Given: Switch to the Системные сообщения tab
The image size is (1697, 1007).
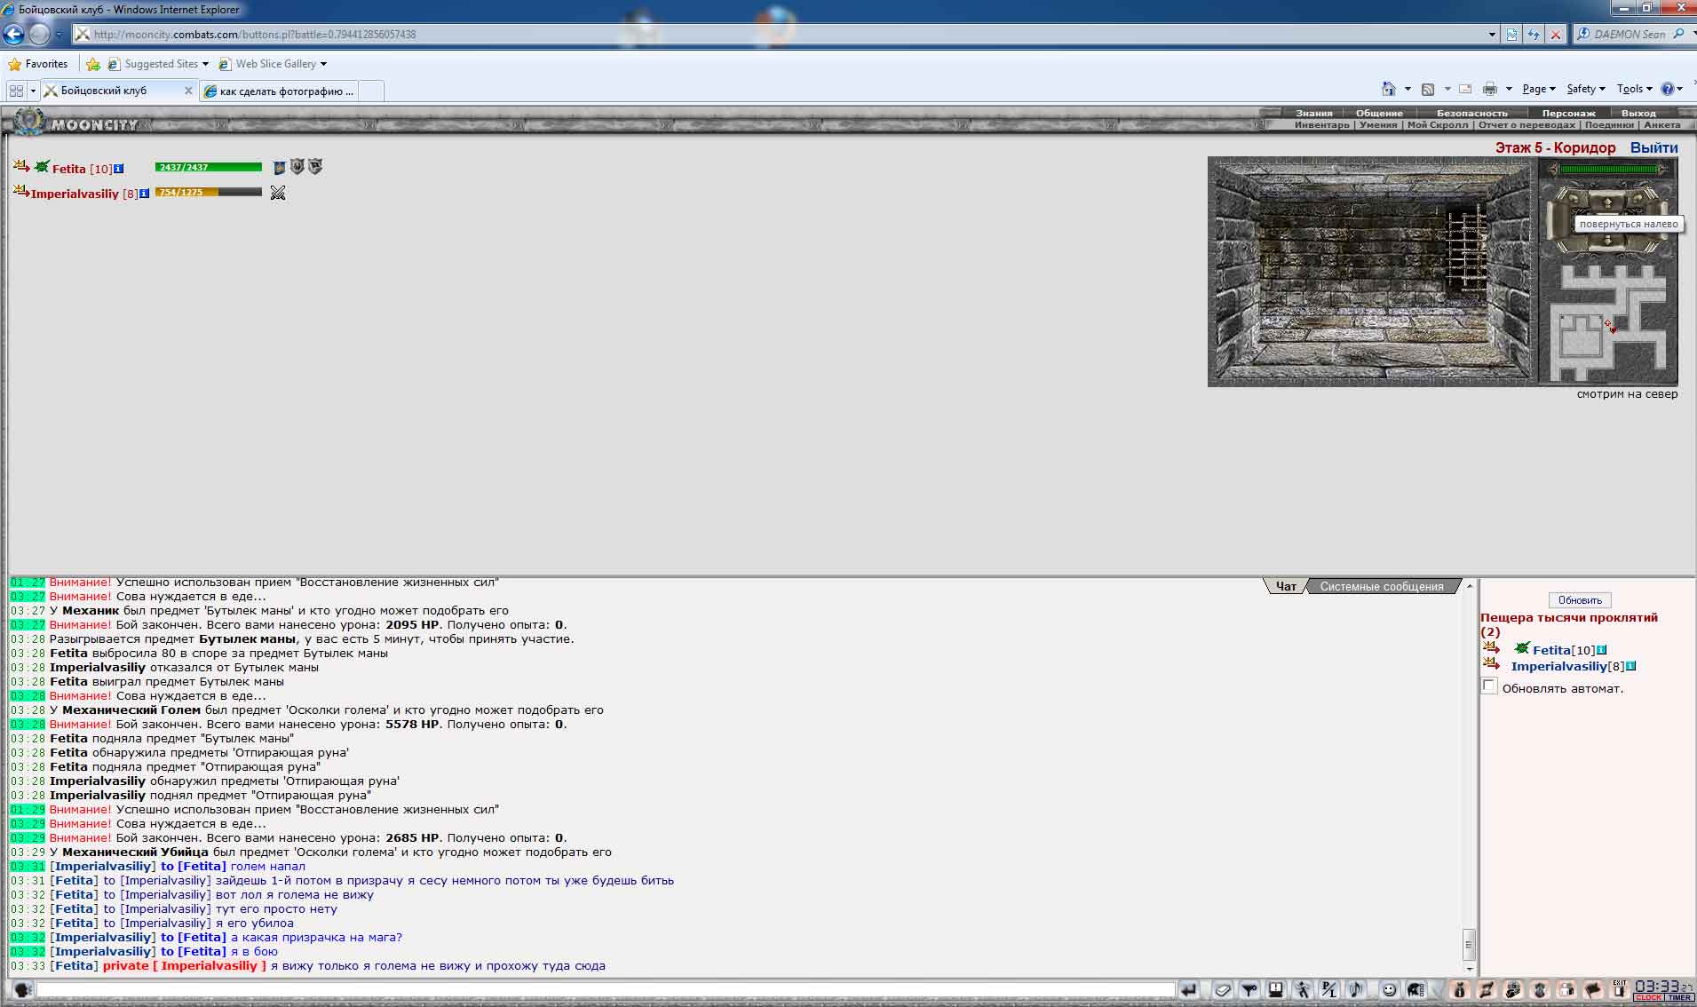Looking at the screenshot, I should point(1382,586).
